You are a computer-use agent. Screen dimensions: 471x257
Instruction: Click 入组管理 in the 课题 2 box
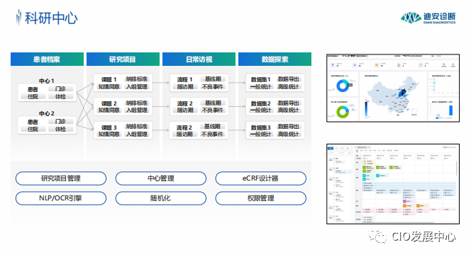click(x=137, y=110)
